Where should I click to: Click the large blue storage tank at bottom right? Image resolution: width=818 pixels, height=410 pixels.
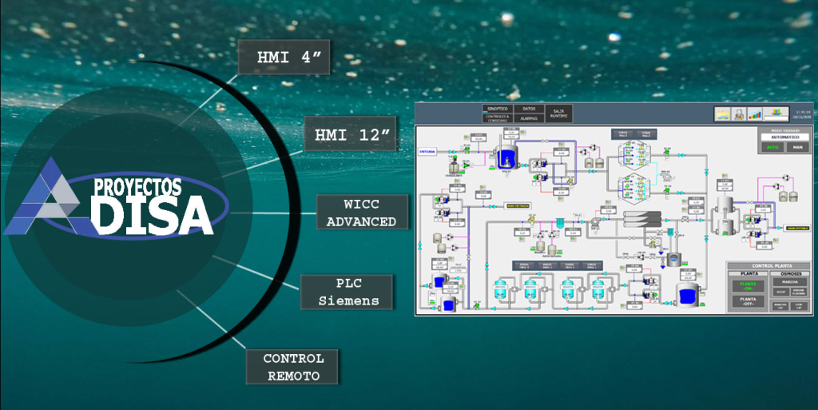tap(688, 295)
